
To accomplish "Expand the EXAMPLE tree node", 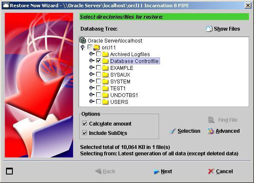I will (x=92, y=67).
